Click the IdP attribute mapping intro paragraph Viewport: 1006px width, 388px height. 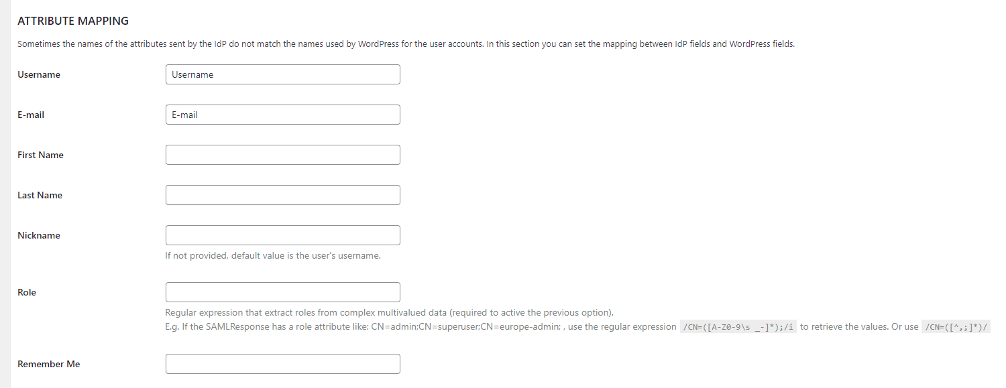pyautogui.click(x=406, y=44)
